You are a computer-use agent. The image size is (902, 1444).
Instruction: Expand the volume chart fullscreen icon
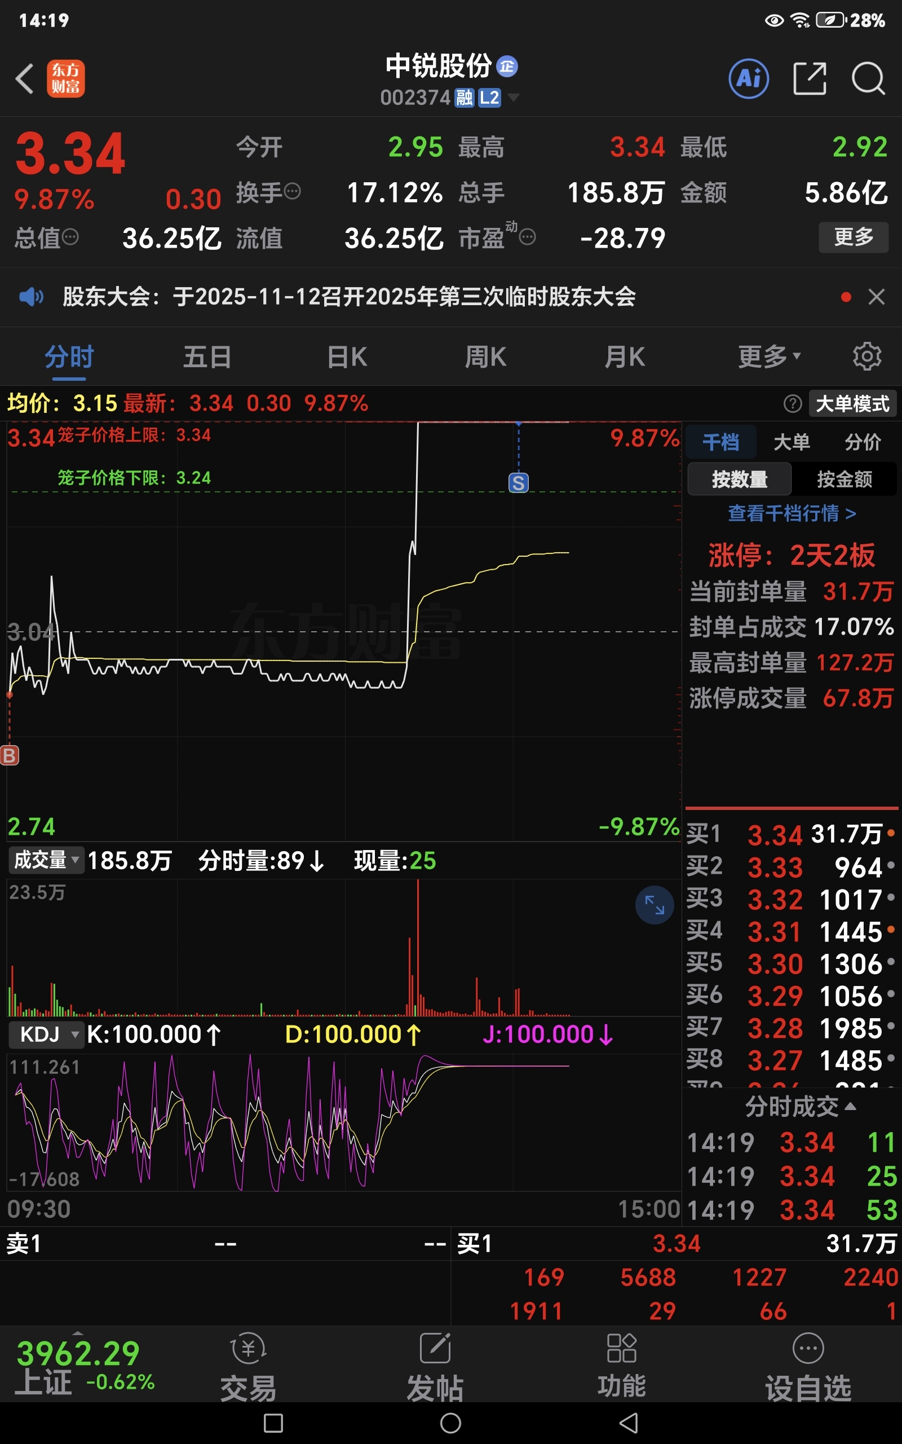[655, 905]
